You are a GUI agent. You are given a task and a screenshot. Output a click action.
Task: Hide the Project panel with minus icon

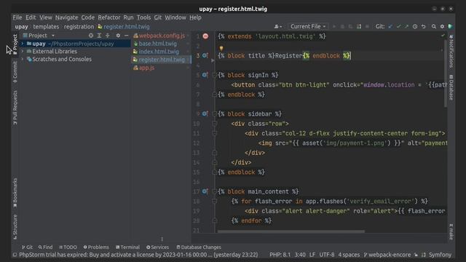click(x=126, y=36)
